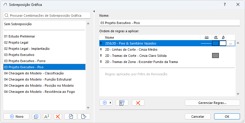Select the '04 Checagem do Modelo - Classificação' combination
245x123 pixels.
point(34,73)
